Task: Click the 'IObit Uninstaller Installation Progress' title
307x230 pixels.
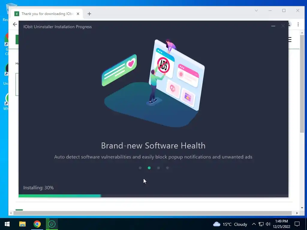Action: (x=58, y=27)
